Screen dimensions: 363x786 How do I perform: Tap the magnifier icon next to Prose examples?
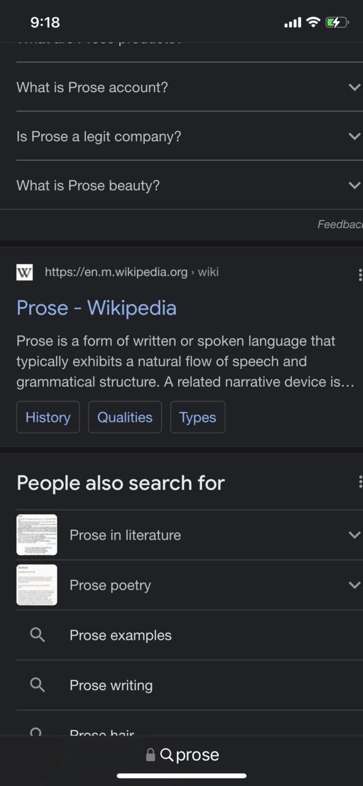click(x=37, y=635)
